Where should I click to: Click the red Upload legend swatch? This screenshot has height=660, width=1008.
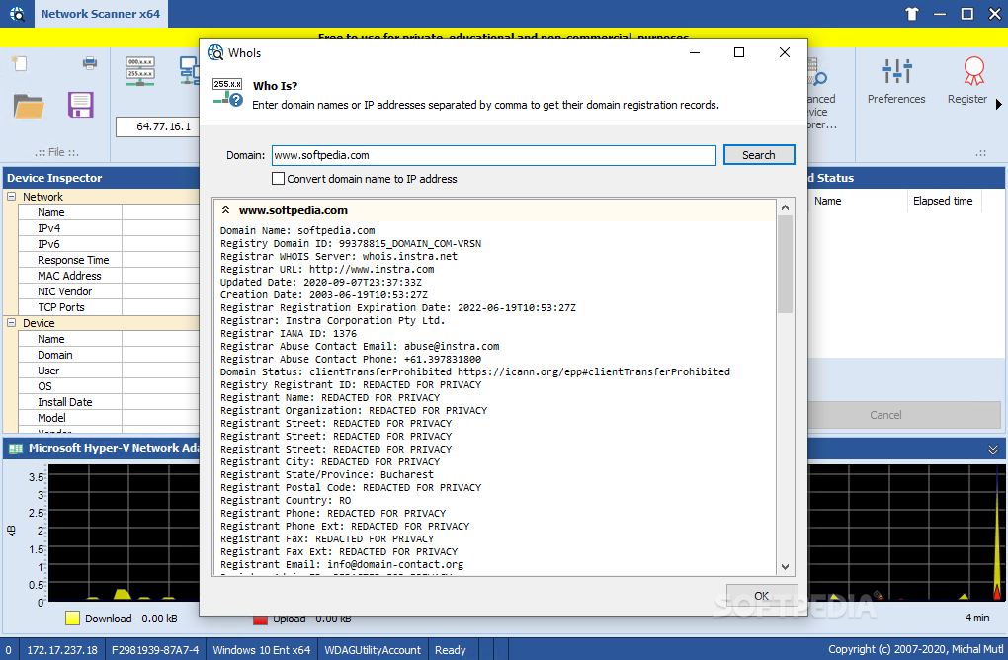260,619
